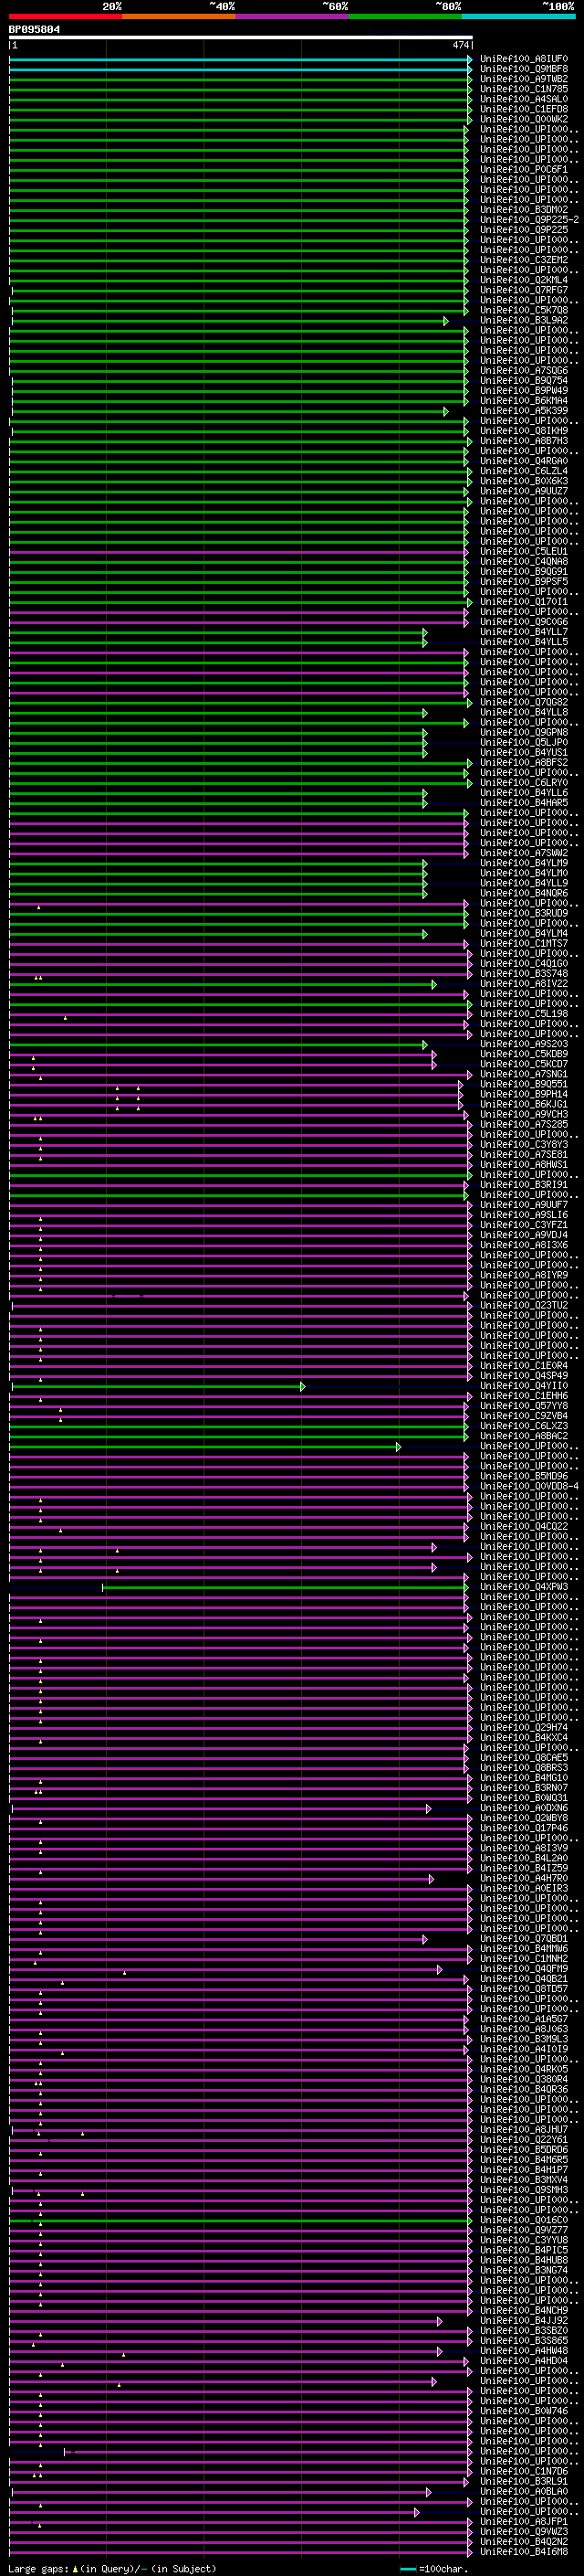Click the UniRef100_A8JFP1 label

click(x=523, y=2522)
